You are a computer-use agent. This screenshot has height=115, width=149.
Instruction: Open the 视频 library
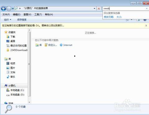click(11, 63)
